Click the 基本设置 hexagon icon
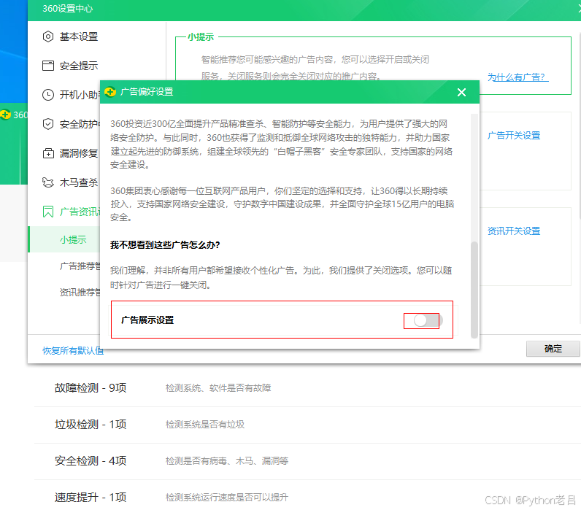Image resolution: width=581 pixels, height=510 pixels. pos(47,36)
